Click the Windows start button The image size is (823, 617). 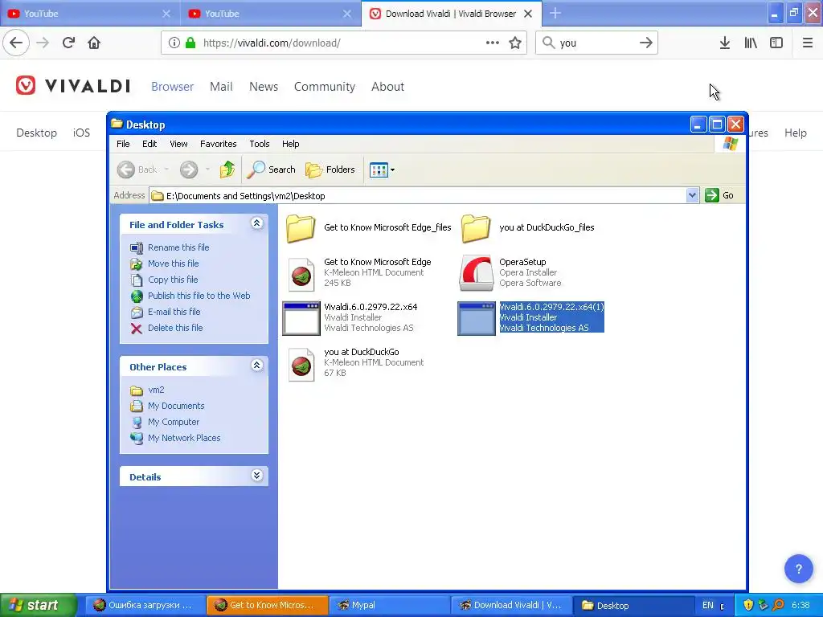(x=39, y=605)
